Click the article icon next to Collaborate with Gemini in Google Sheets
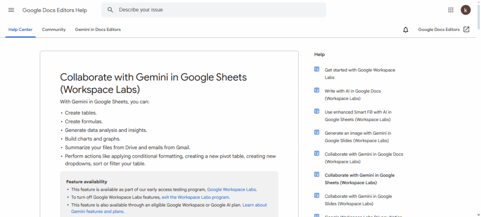This screenshot has height=217, width=481. (x=317, y=174)
